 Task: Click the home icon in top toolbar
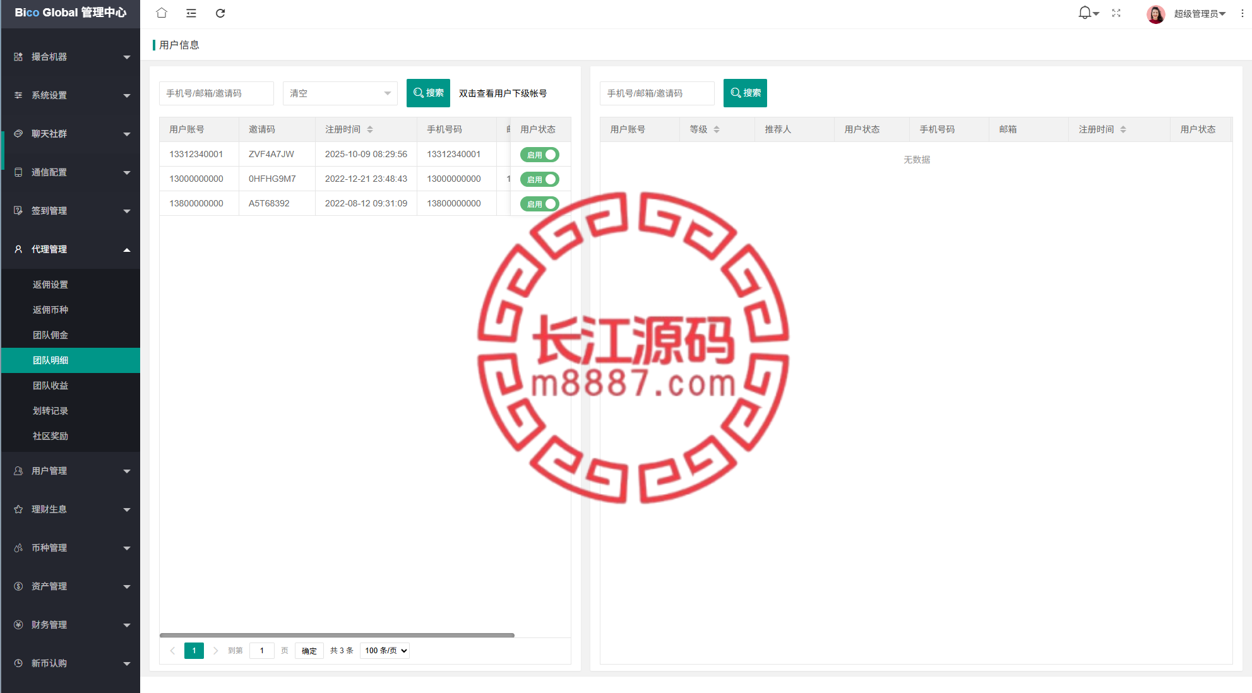point(162,13)
